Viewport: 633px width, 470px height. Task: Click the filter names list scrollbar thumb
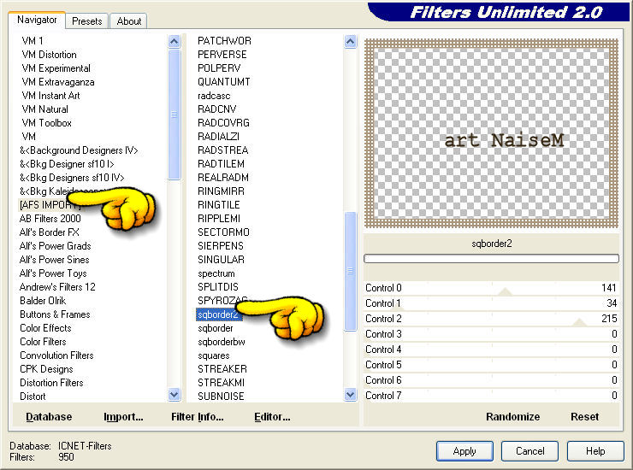click(x=351, y=271)
